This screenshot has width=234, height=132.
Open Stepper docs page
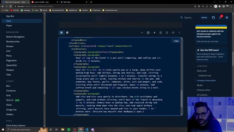tap(10, 70)
